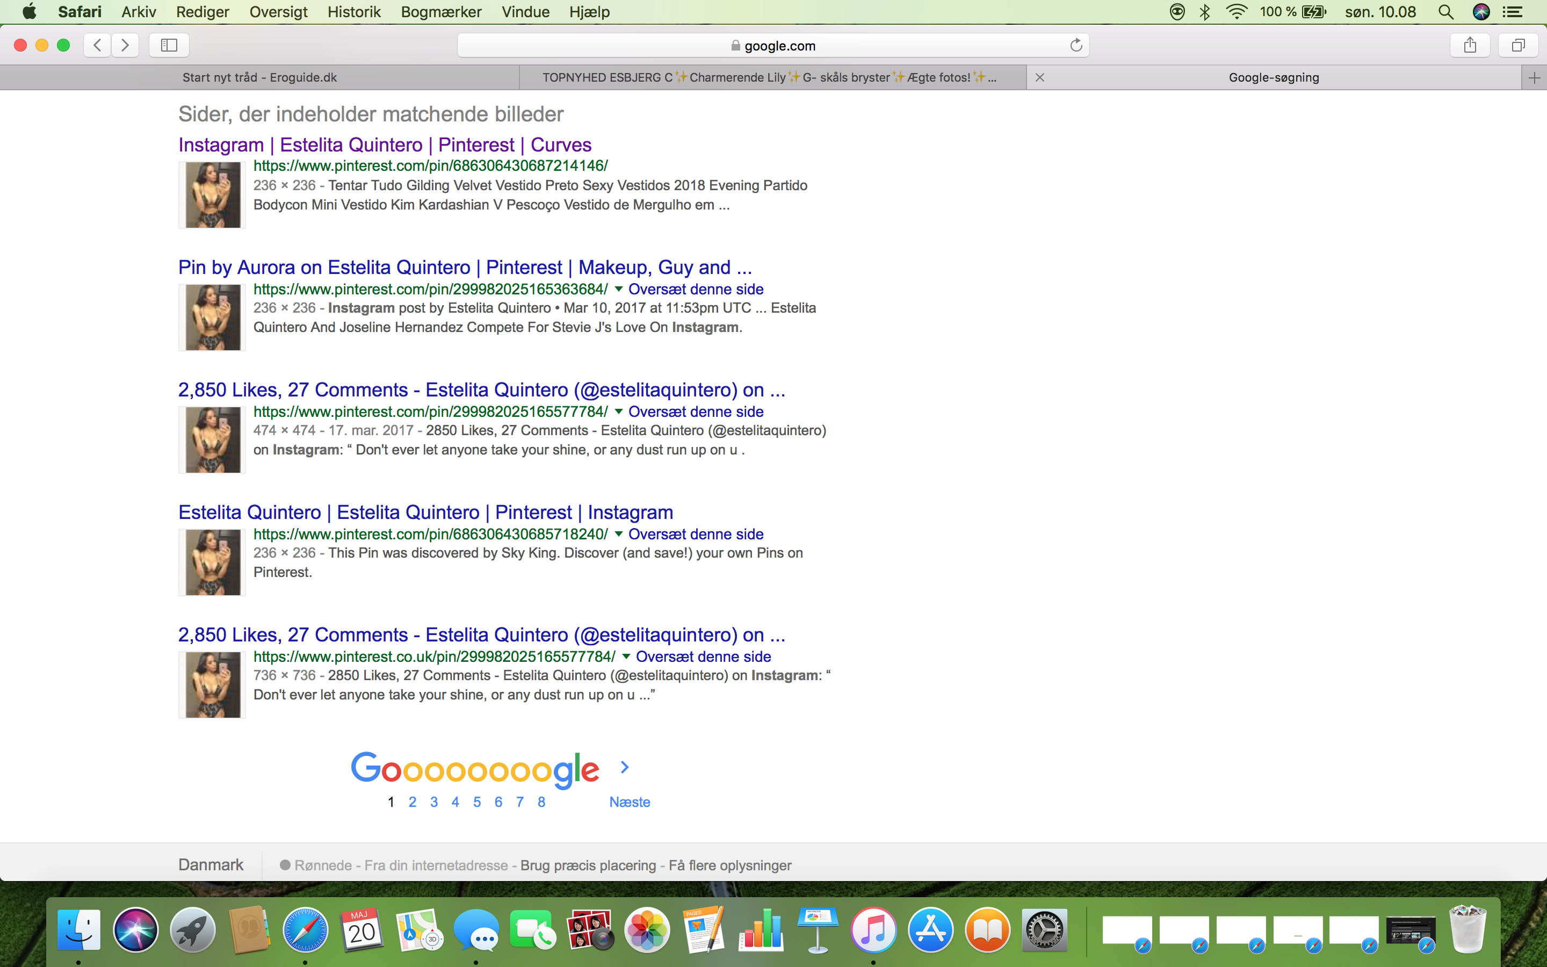Go to results page 5
The width and height of the screenshot is (1547, 967).
point(477,802)
